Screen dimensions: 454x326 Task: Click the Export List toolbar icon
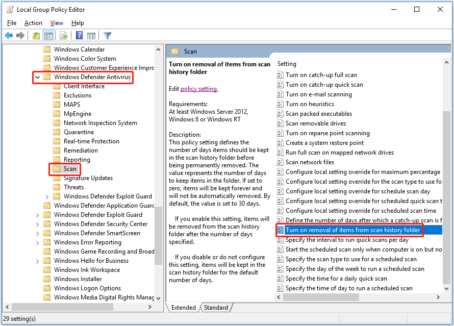(x=64, y=36)
